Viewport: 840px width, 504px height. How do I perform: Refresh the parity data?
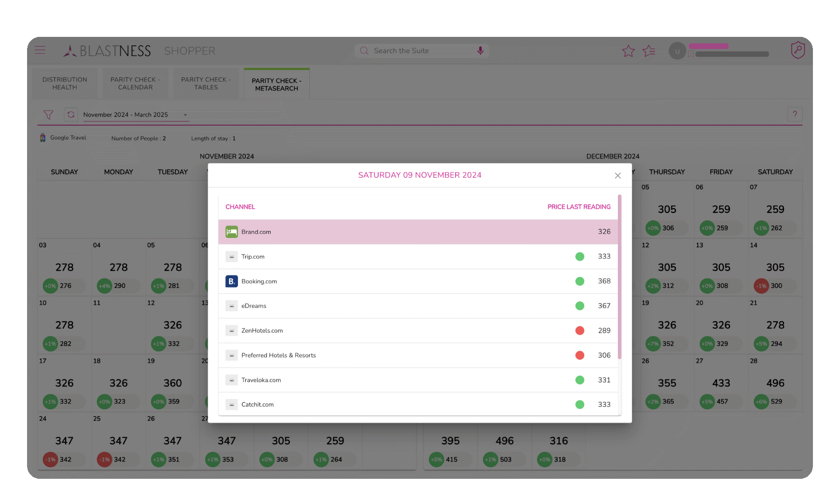(x=71, y=114)
